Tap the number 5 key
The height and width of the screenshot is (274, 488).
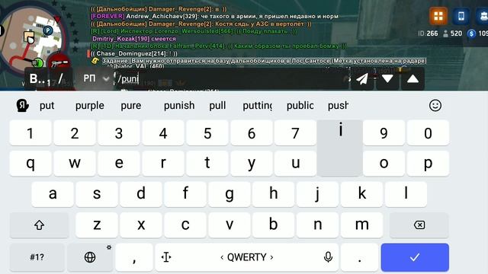[207, 133]
